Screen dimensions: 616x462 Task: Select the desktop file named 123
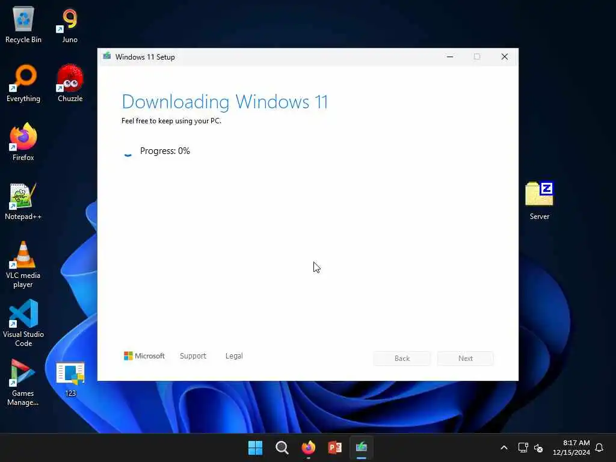[x=70, y=380]
